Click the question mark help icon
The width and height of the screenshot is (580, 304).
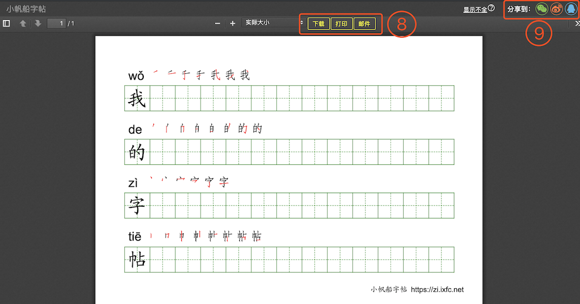click(x=491, y=8)
